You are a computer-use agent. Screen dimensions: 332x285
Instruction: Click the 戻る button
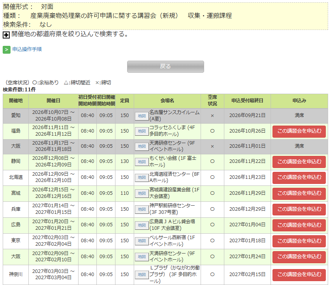165,66
